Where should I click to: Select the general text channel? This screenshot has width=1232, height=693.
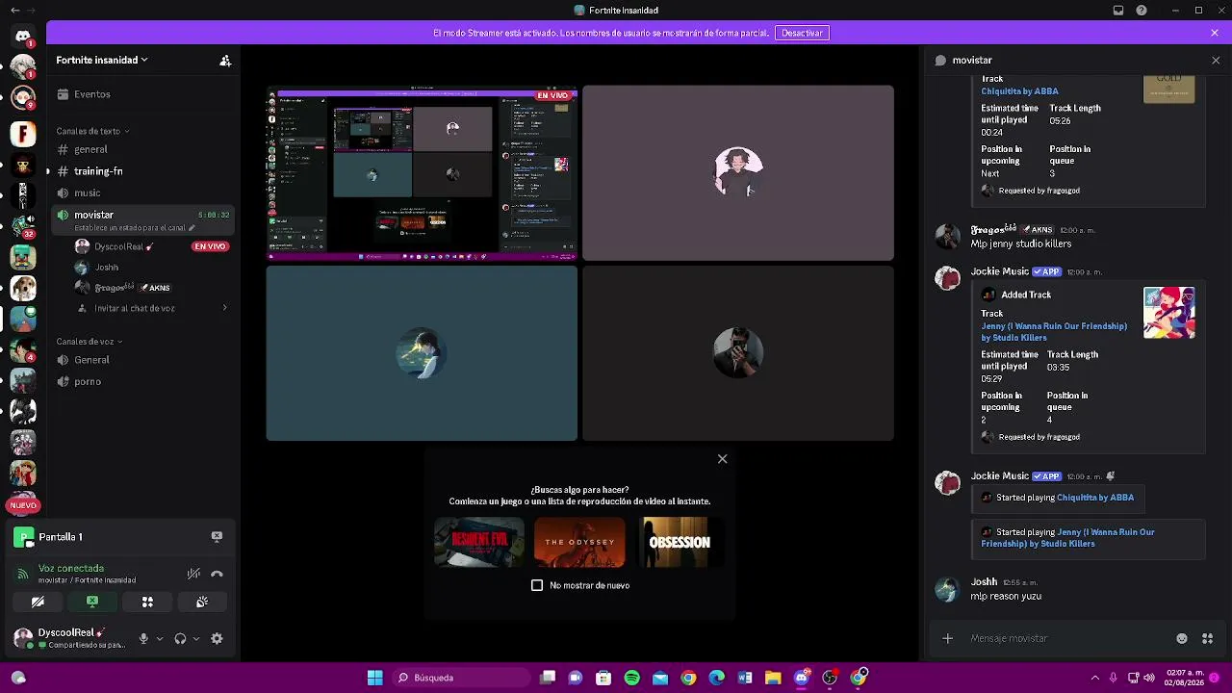click(141, 149)
